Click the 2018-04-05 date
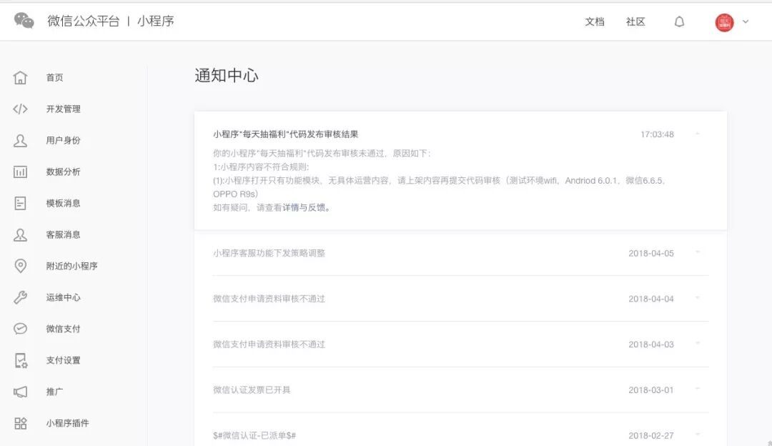 651,254
